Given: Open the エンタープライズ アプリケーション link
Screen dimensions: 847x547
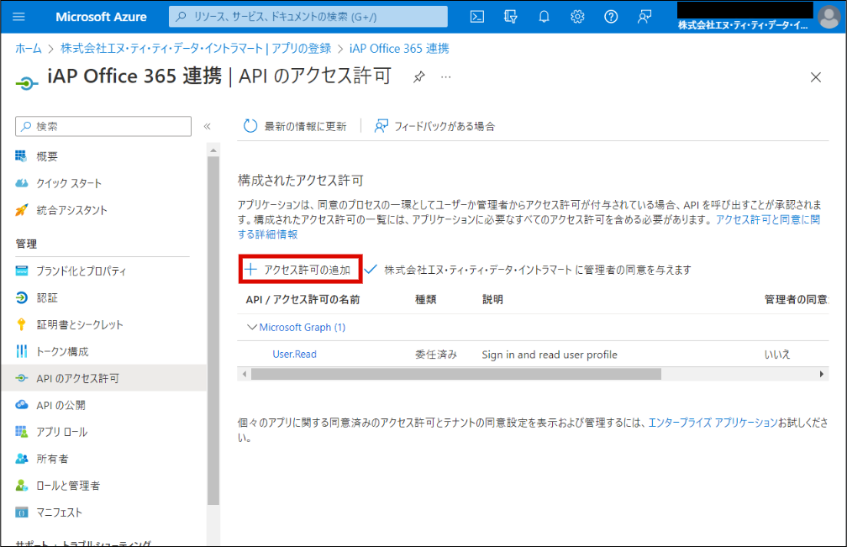Looking at the screenshot, I should pyautogui.click(x=713, y=423).
